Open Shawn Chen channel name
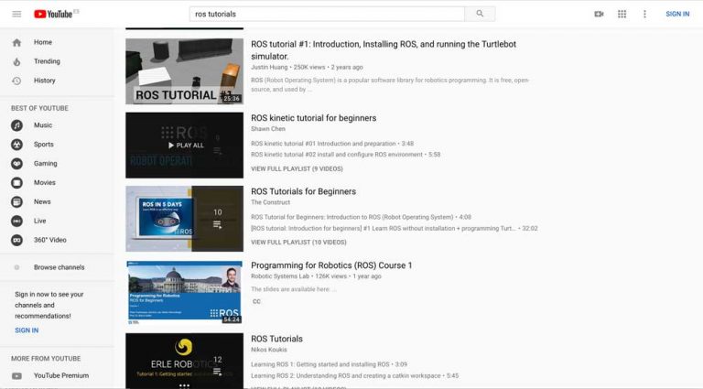 pyautogui.click(x=268, y=129)
